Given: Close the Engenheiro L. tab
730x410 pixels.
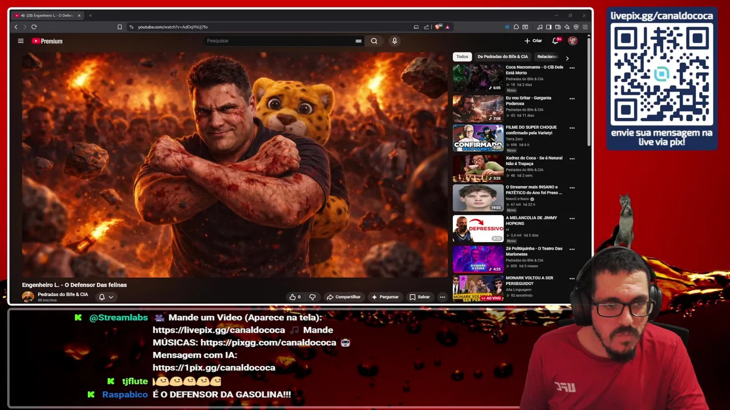Looking at the screenshot, I should (79, 15).
